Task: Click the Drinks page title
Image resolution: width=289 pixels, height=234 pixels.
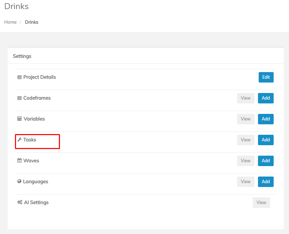Action: [16, 6]
